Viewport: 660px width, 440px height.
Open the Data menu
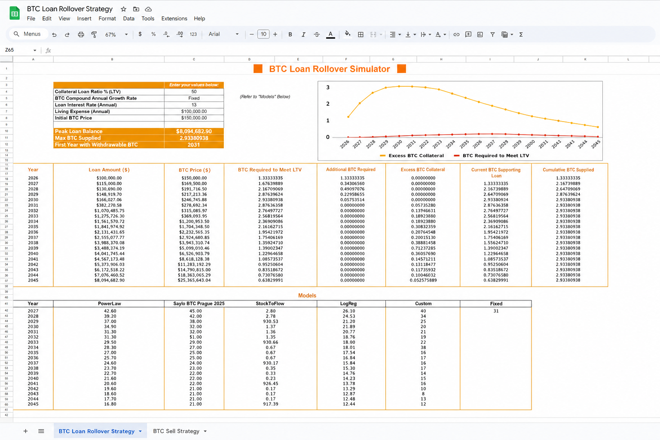pos(128,18)
